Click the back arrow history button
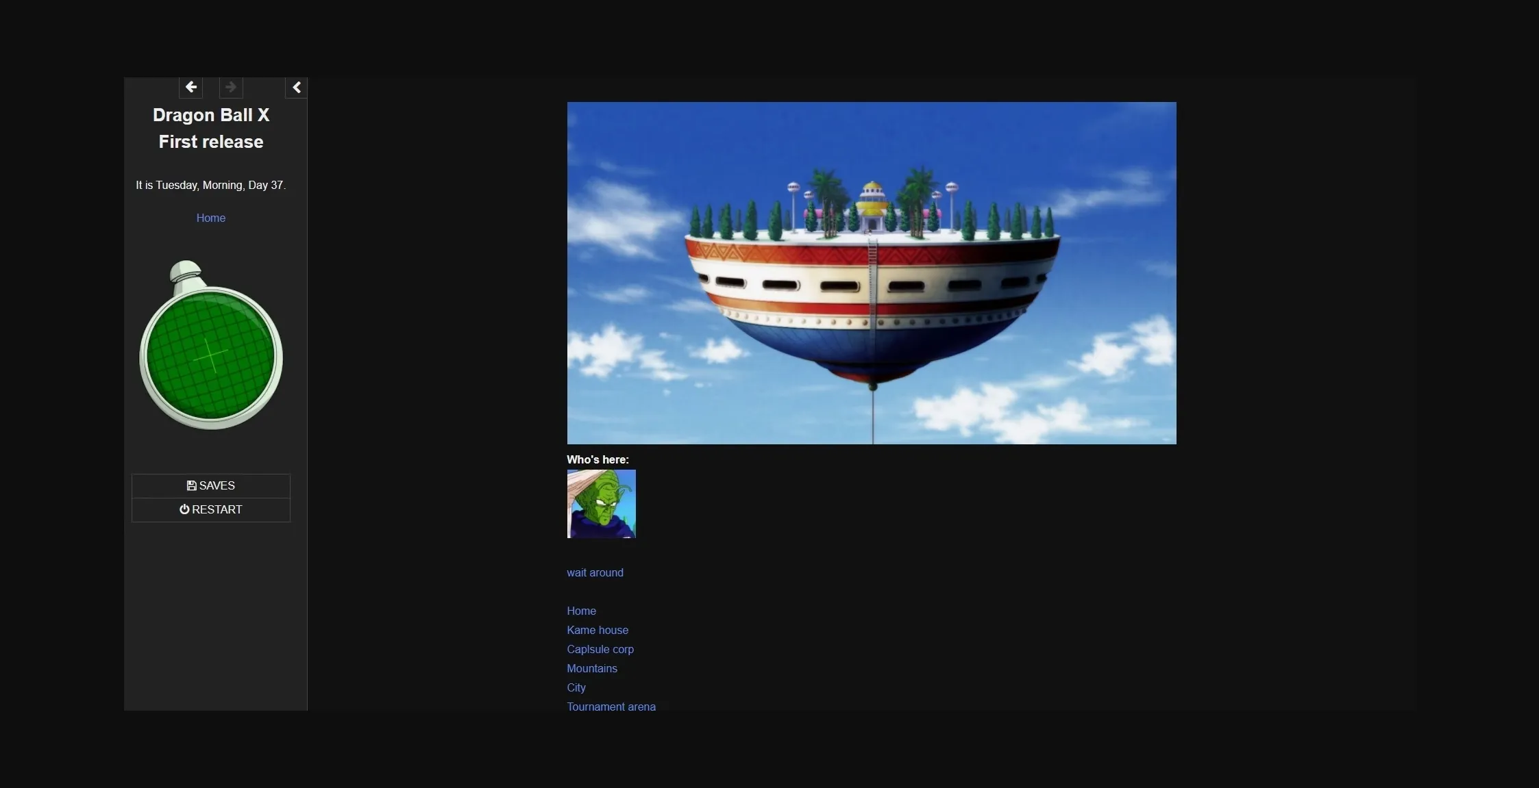Image resolution: width=1539 pixels, height=788 pixels. point(191,87)
